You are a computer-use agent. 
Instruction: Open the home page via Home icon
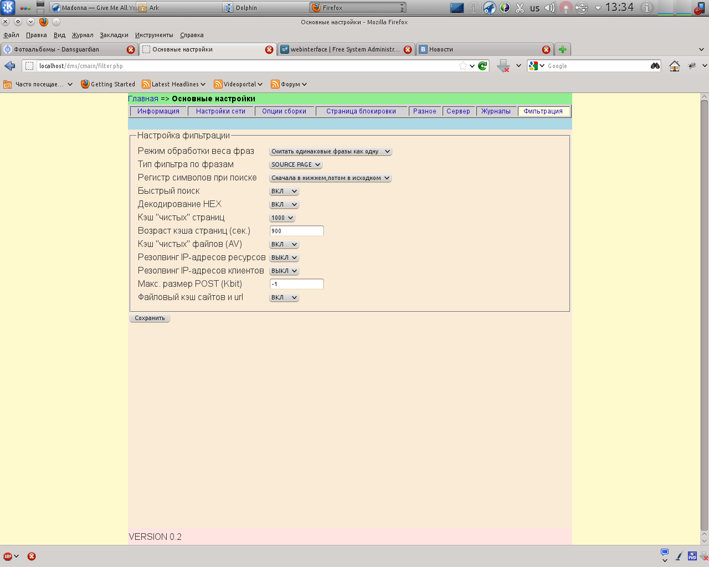[x=674, y=66]
